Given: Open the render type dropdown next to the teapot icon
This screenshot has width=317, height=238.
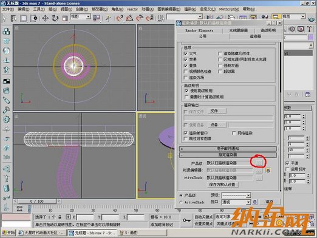Looking at the screenshot, I should [x=293, y=16].
